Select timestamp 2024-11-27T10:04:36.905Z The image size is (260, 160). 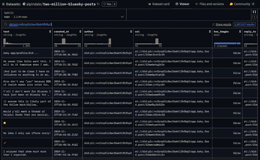click(x=68, y=53)
